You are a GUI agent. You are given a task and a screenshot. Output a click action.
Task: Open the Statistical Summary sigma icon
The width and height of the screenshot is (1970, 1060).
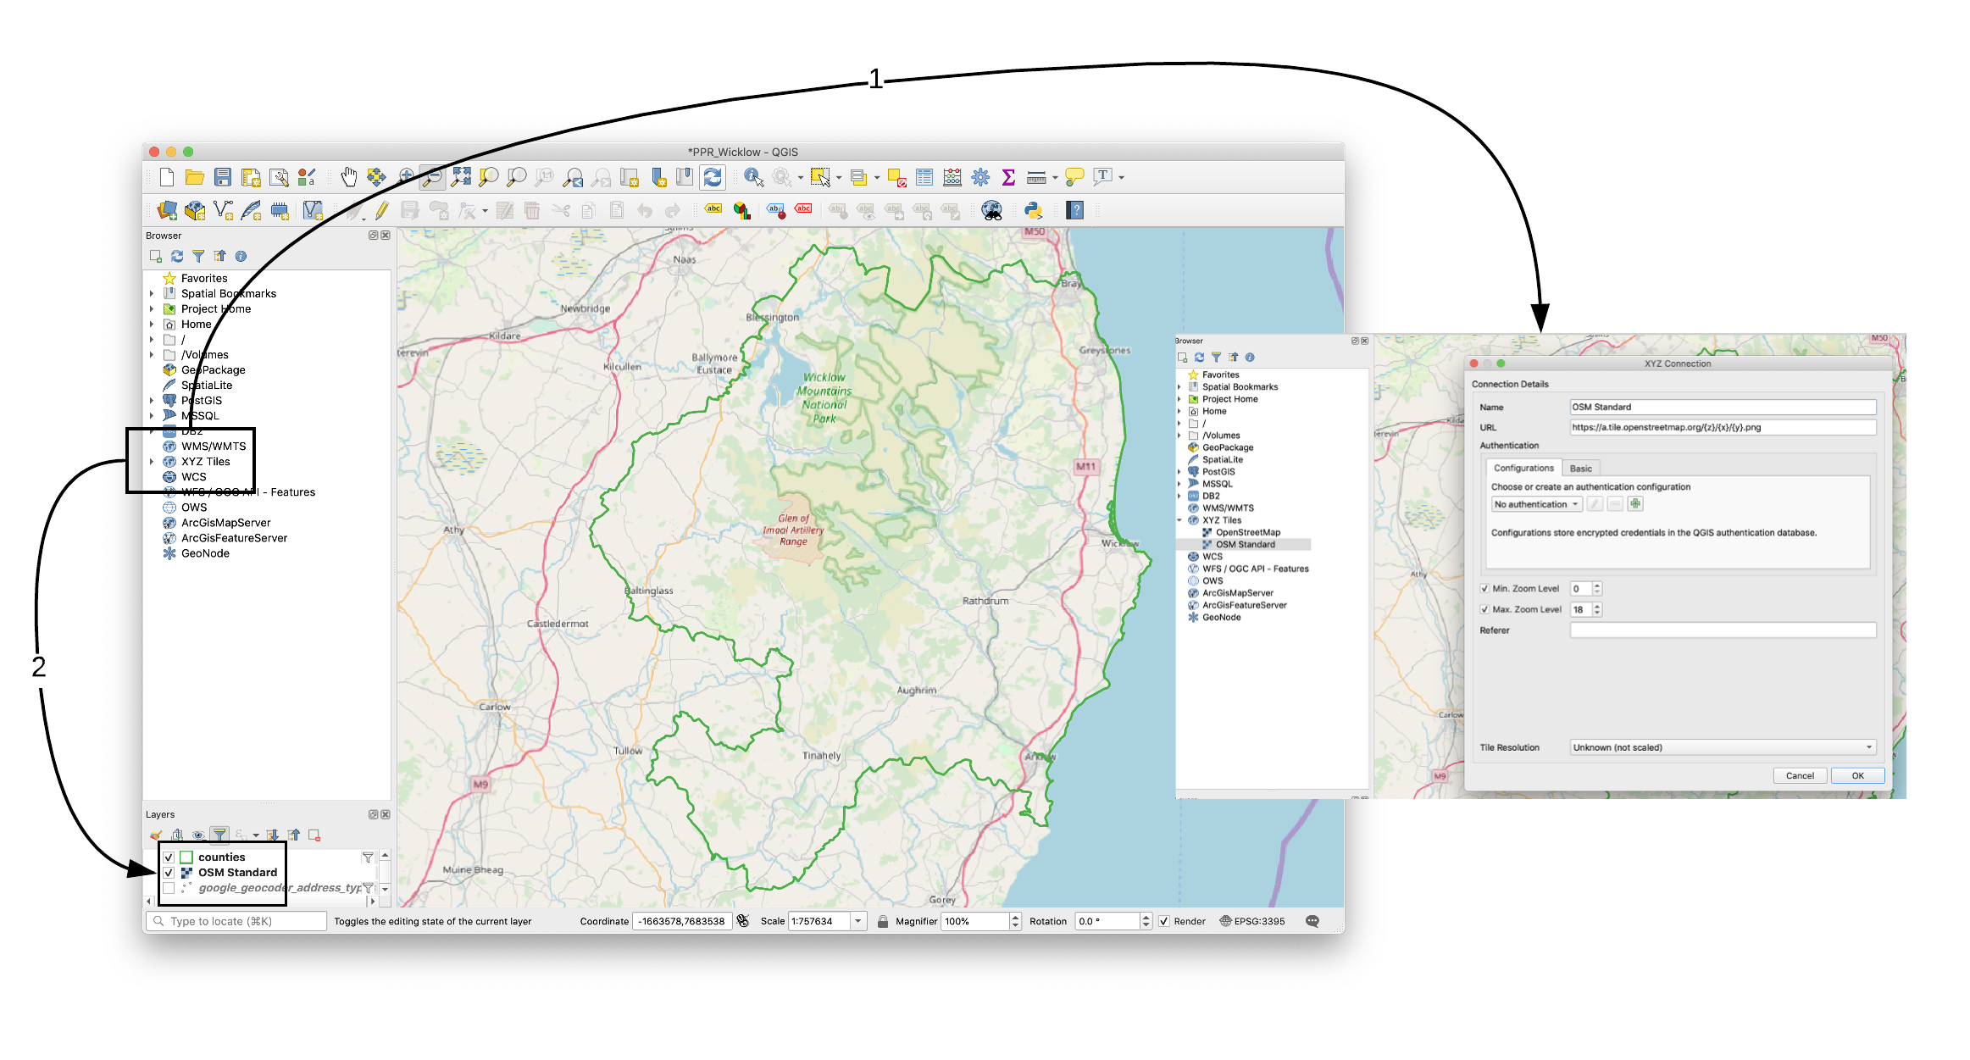click(x=1008, y=177)
